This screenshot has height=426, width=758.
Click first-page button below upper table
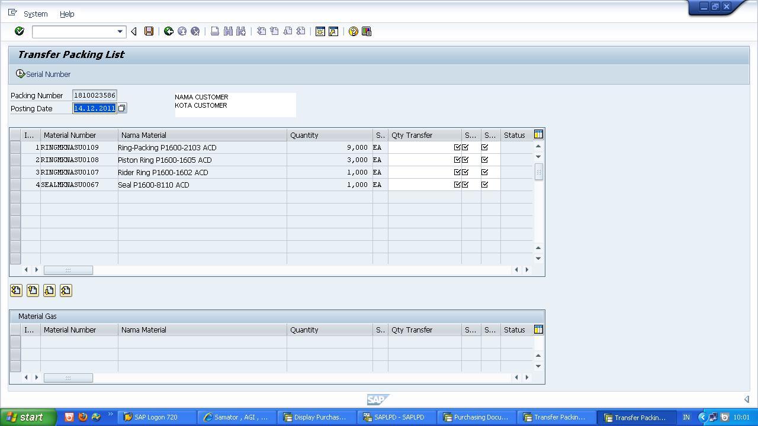coord(16,291)
